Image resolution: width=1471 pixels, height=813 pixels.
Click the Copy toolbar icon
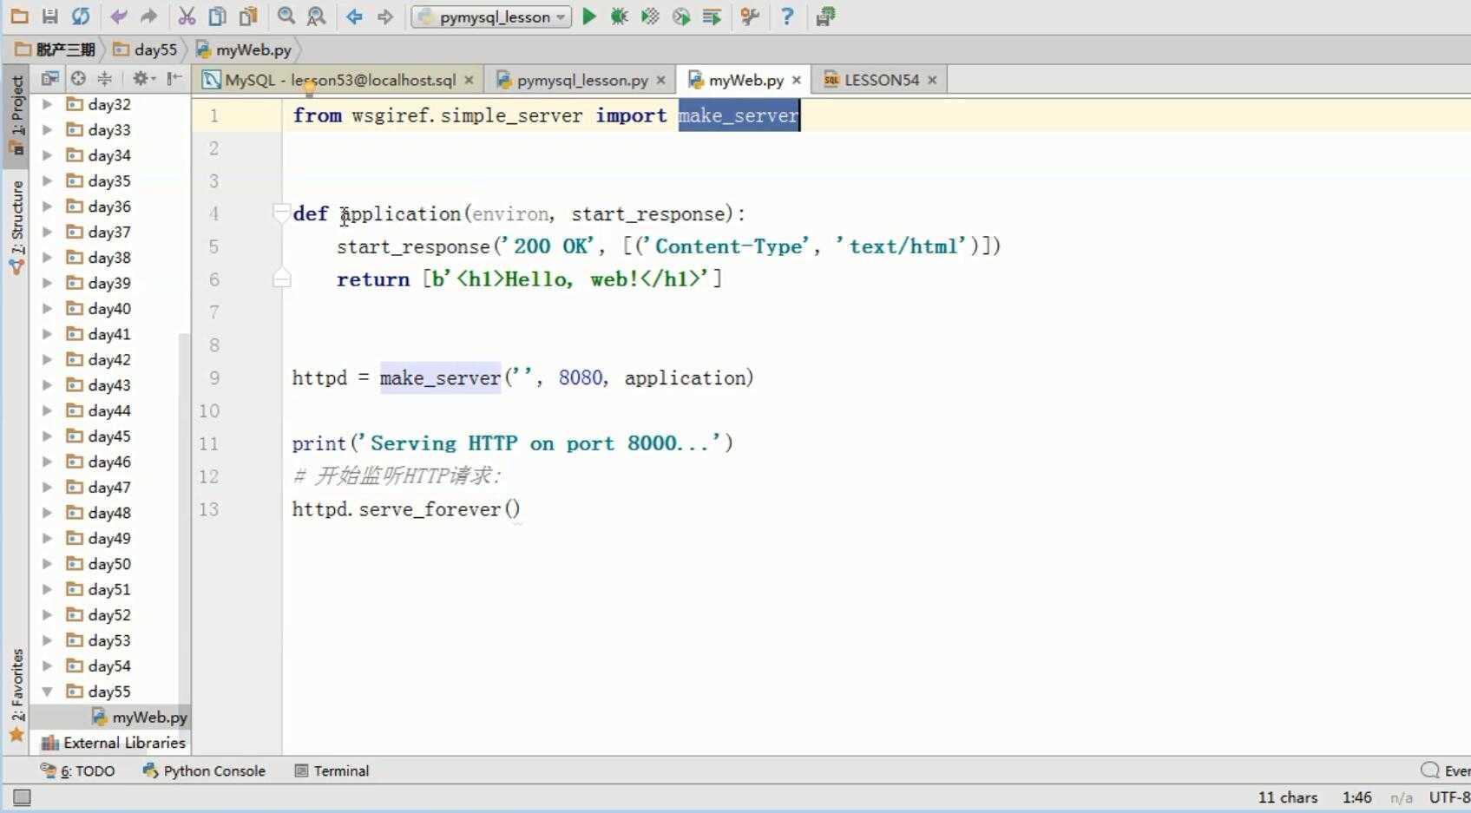tap(217, 16)
